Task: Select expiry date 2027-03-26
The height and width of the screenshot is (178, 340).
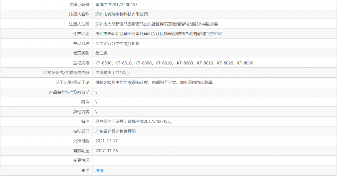Action: [x=107, y=151]
